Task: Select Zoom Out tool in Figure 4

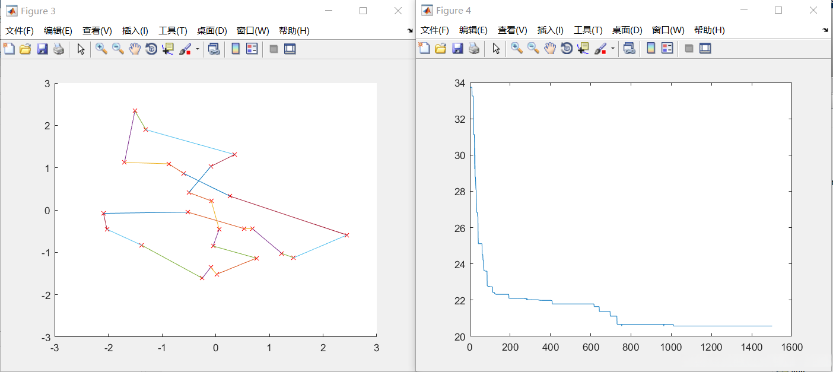Action: (533, 49)
